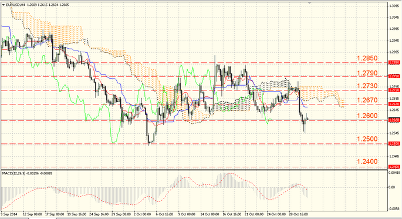Viewport: 402px width, 219px height.
Task: Select the orange 1.2670 level label
Action: click(367, 100)
